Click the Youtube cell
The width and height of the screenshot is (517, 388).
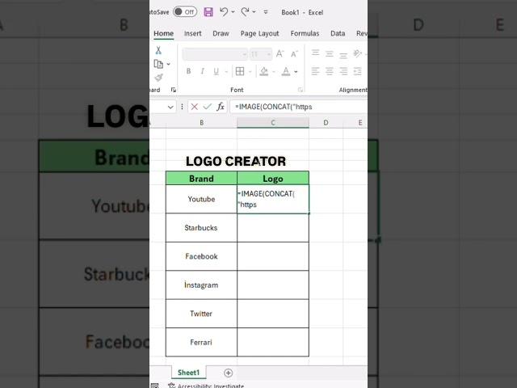(201, 200)
